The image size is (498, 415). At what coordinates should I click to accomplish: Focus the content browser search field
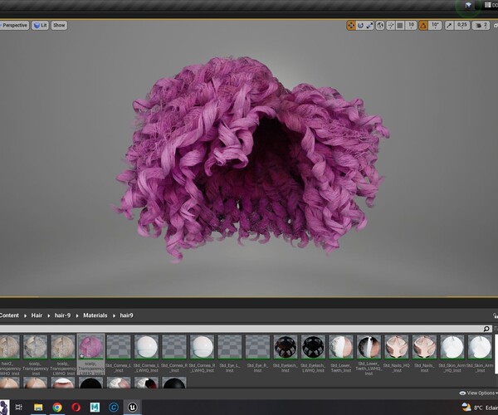coord(241,329)
